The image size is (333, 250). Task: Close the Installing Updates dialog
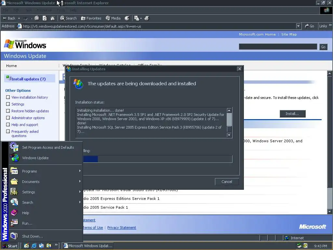(x=240, y=69)
